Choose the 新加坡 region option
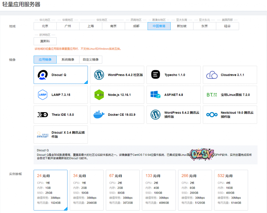267x213 pixels. click(x=182, y=26)
